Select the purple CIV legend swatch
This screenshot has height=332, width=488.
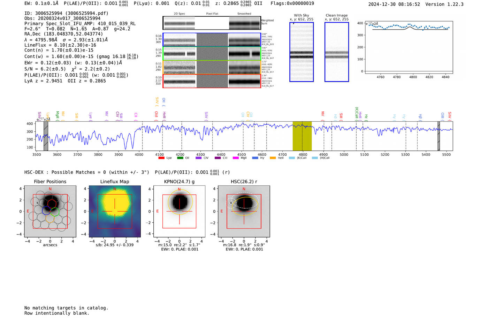199,158
